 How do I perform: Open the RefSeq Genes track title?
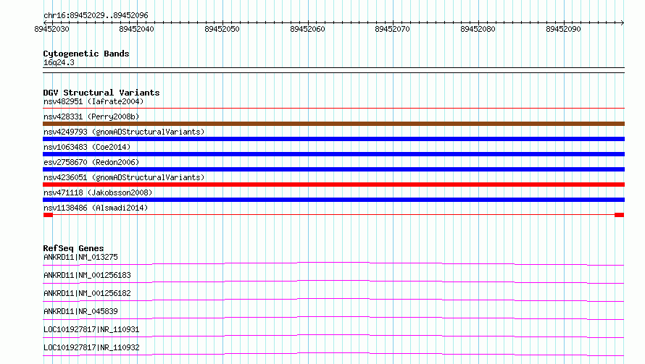tap(73, 248)
